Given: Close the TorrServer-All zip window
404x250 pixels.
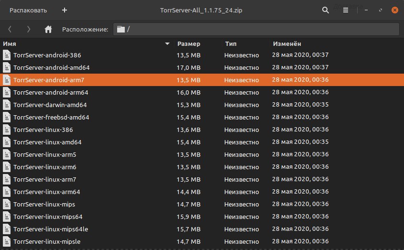Looking at the screenshot, I should (395, 10).
